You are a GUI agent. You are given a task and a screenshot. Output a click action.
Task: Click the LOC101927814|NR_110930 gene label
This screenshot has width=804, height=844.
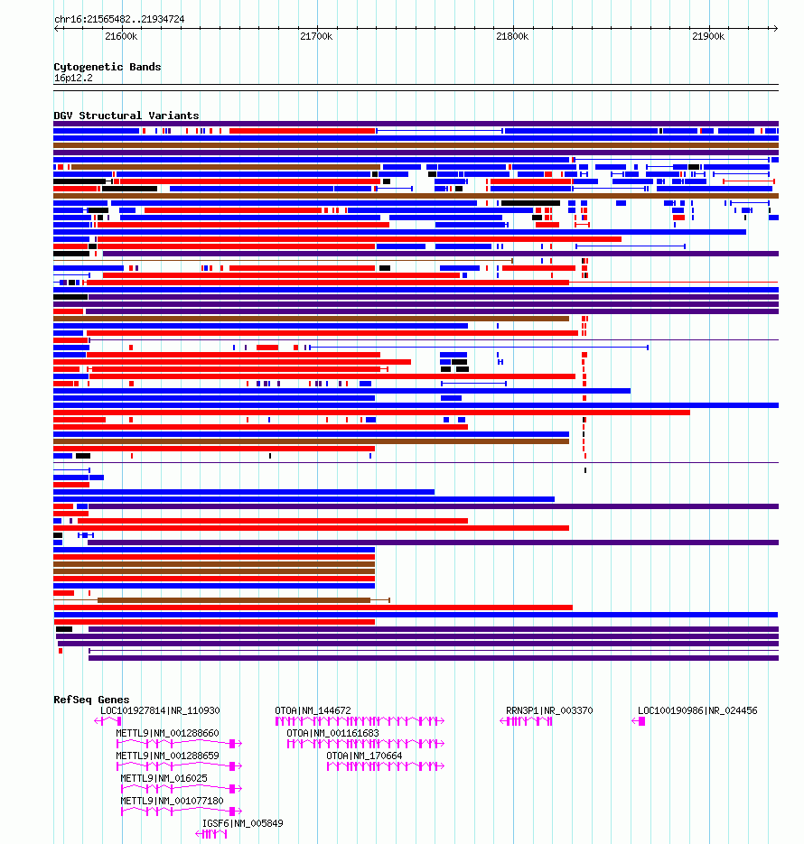click(160, 710)
